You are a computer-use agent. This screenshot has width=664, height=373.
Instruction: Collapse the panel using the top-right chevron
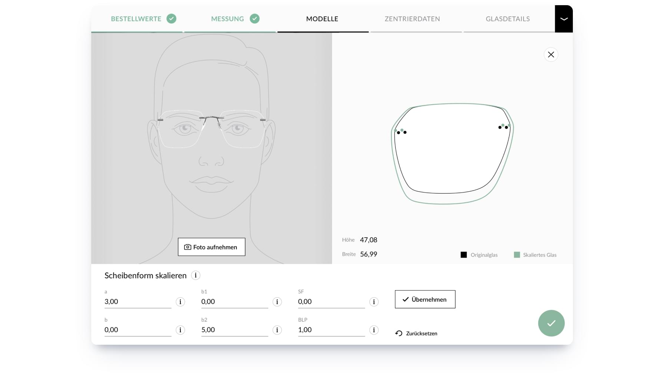564,19
